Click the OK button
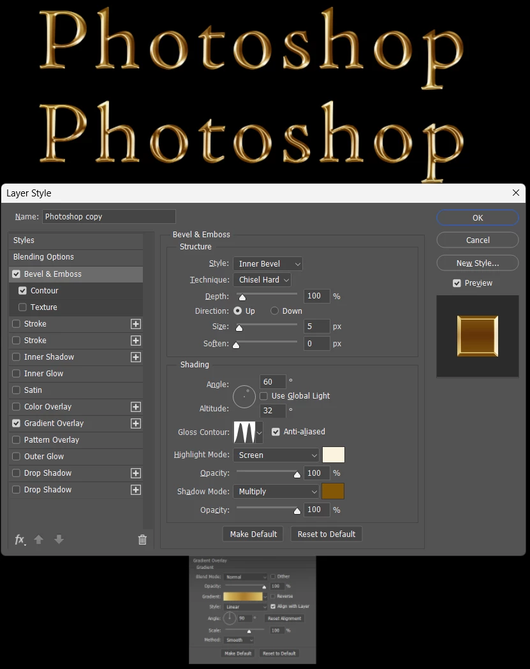530x669 pixels. (x=478, y=217)
